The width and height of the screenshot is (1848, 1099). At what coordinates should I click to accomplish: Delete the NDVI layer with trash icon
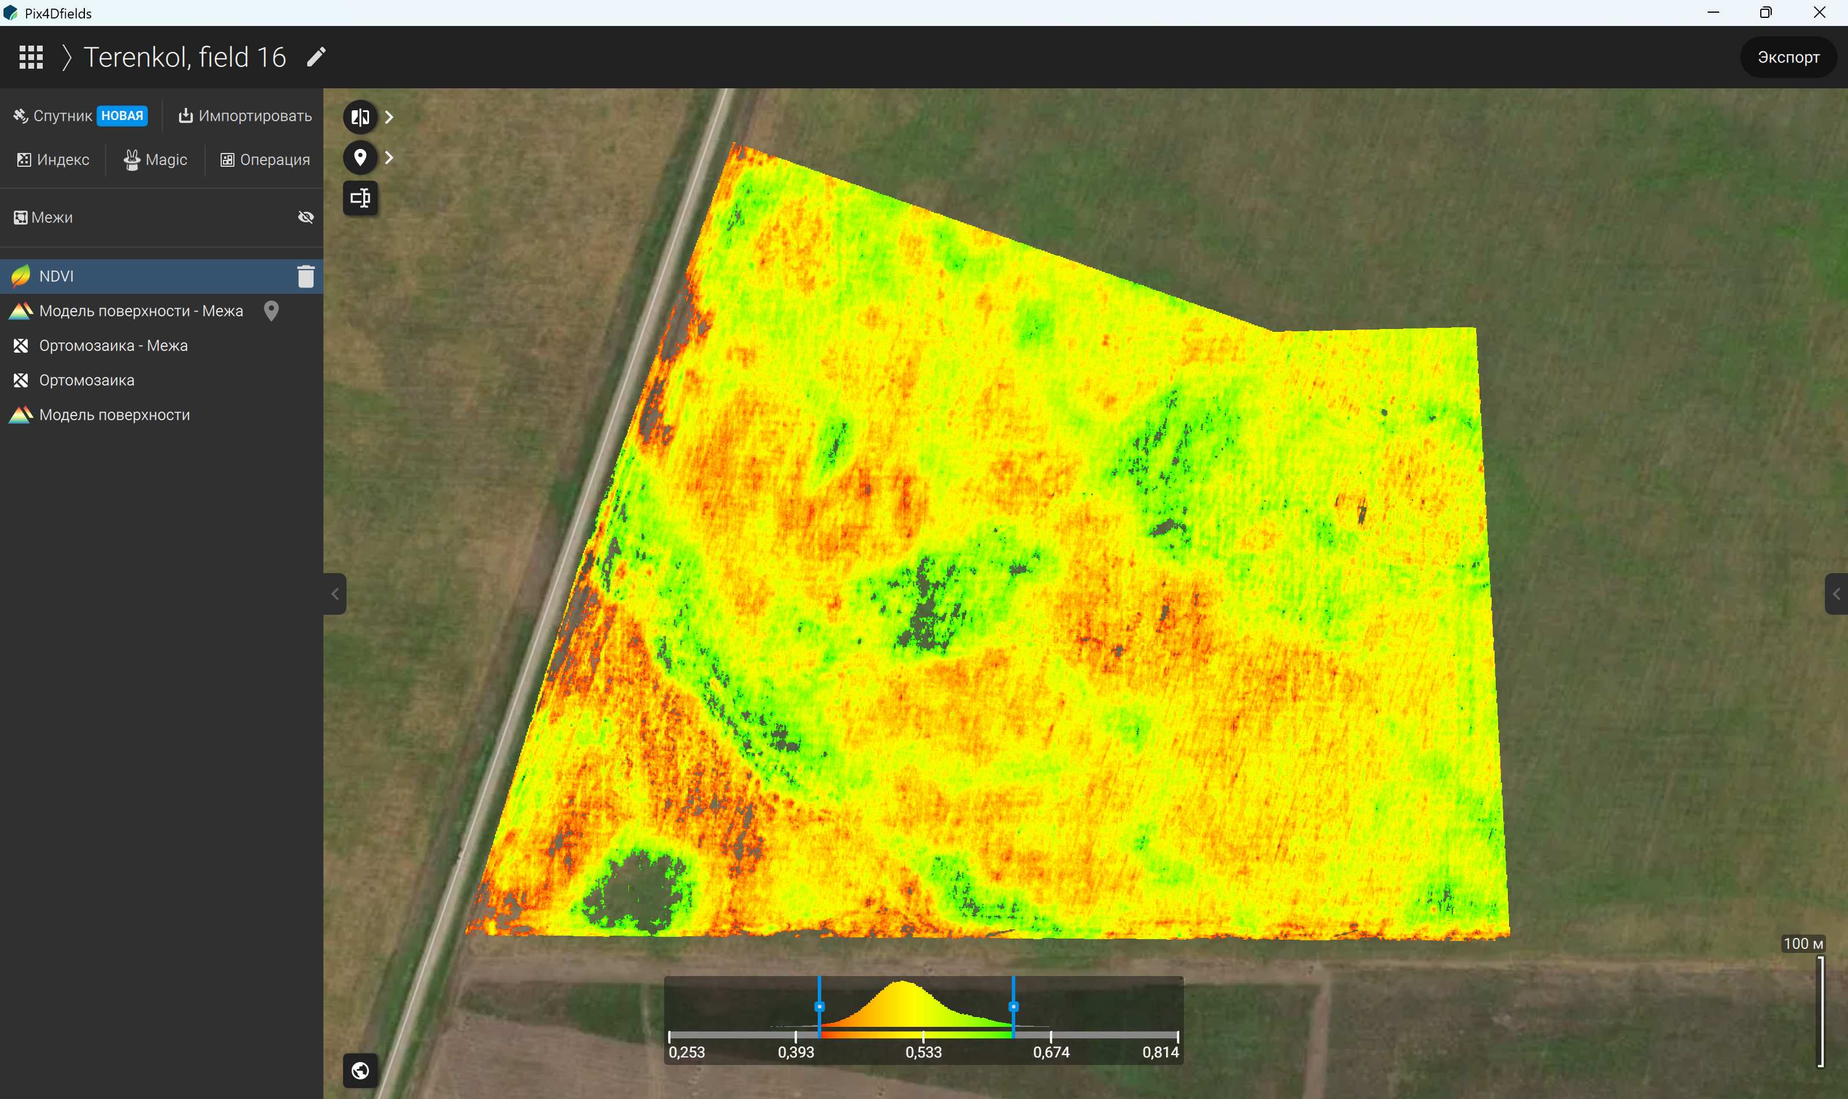pos(305,276)
